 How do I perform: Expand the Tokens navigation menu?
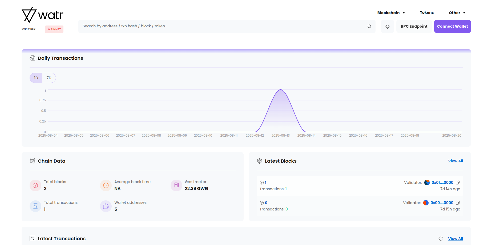click(427, 12)
